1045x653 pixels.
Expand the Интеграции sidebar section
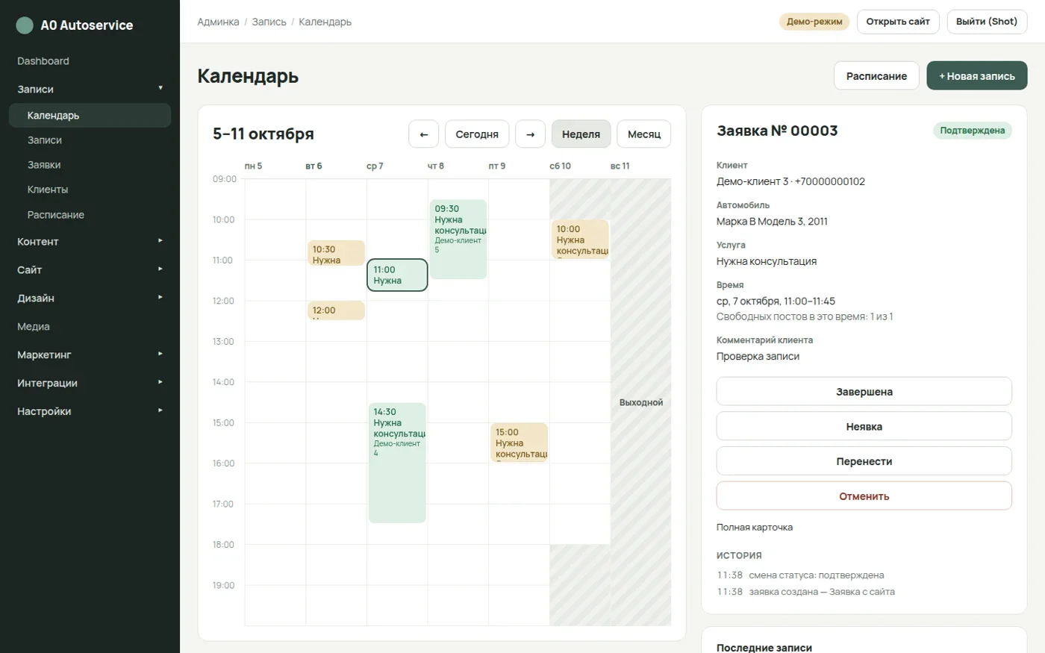(90, 384)
